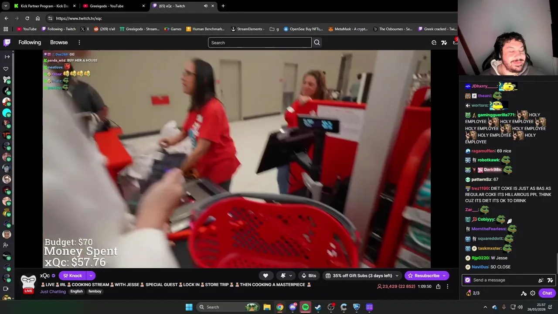The image size is (558, 314).
Task: Open Steam from taskbar
Action: coord(318,307)
